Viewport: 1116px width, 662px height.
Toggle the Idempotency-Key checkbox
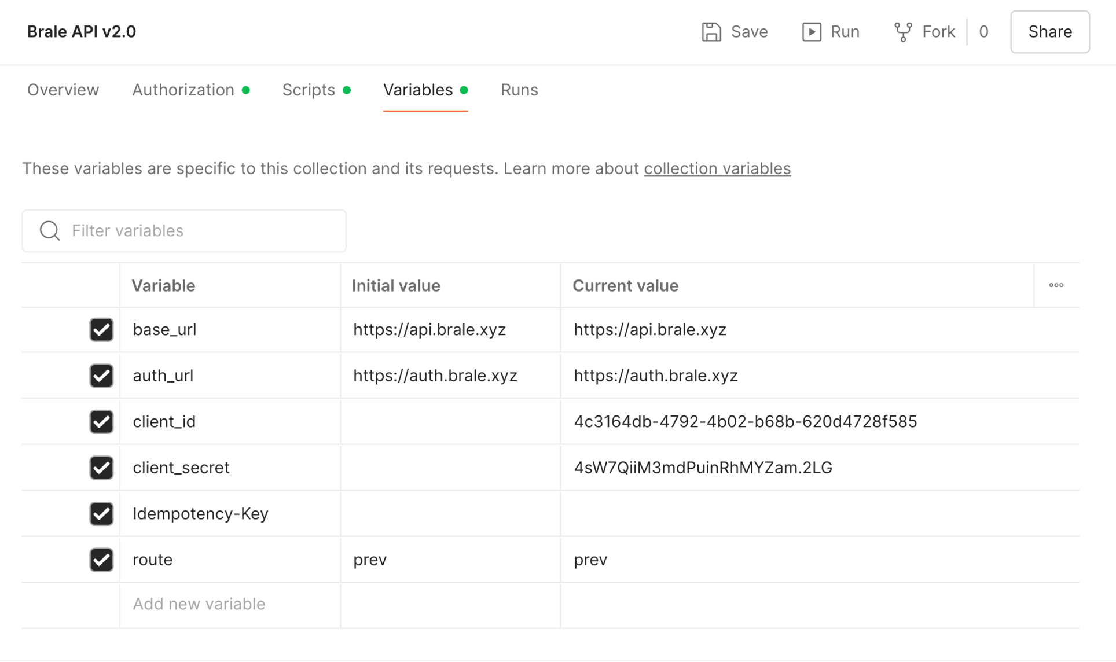[101, 514]
